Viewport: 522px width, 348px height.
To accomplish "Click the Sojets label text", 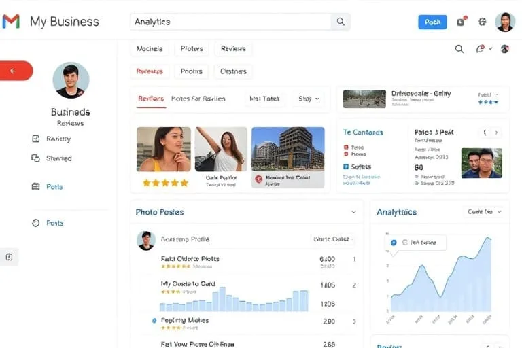I will point(361,167).
